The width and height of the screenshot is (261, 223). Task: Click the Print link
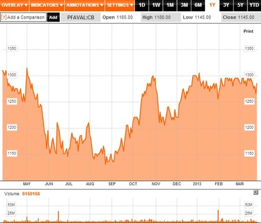click(x=249, y=32)
